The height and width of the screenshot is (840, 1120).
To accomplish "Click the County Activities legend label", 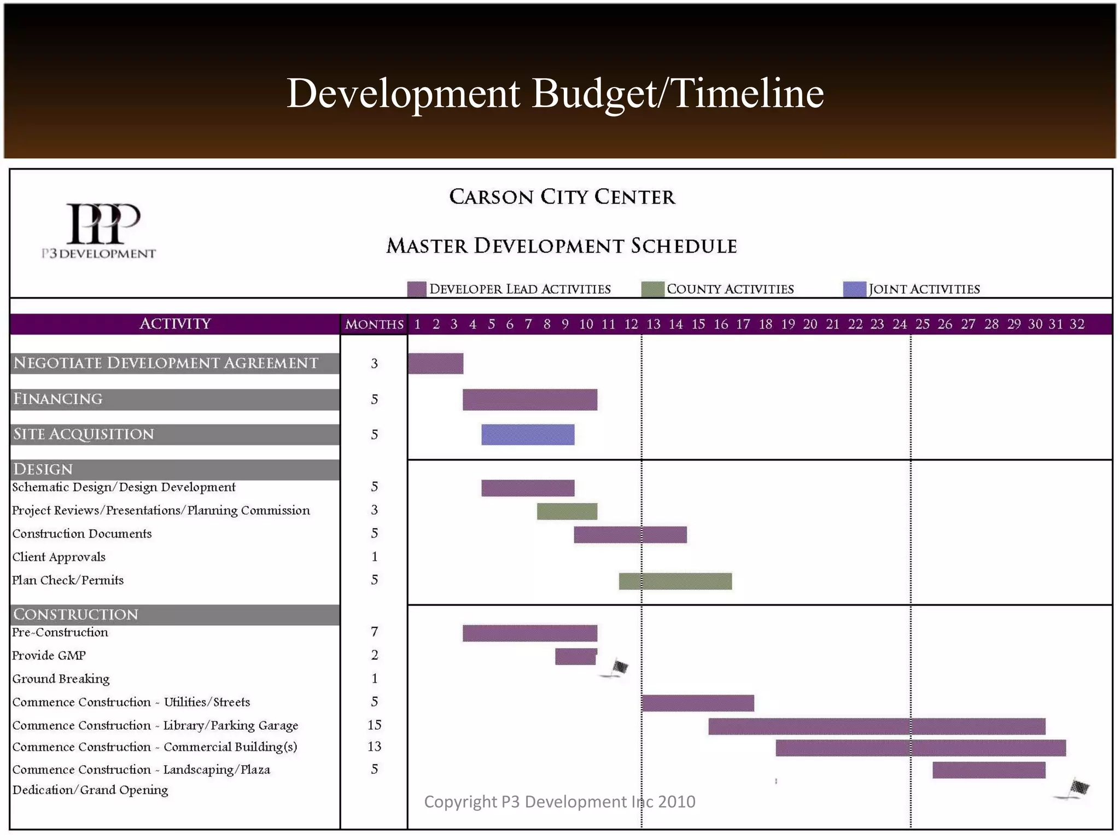I will click(x=730, y=289).
